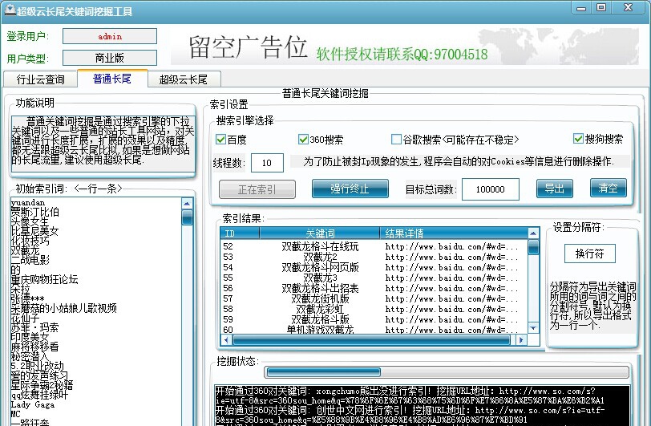Select result row 双截龙格斗版

point(374,319)
